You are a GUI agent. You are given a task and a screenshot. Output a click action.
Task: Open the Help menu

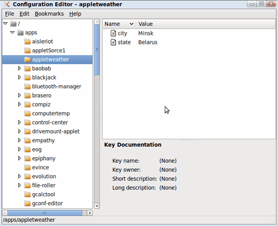[75, 14]
